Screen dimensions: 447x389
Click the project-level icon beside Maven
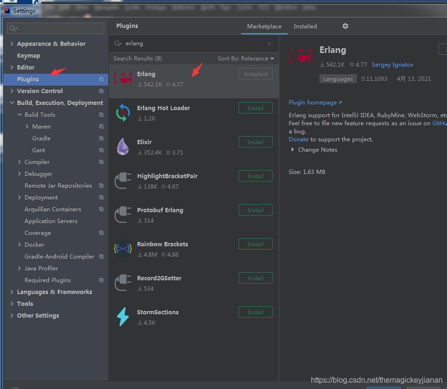[x=101, y=126]
